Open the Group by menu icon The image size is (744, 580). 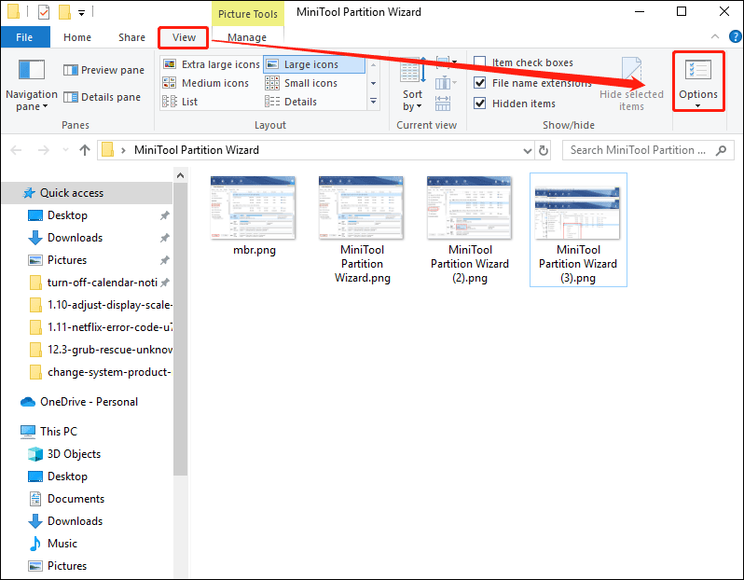pos(446,62)
